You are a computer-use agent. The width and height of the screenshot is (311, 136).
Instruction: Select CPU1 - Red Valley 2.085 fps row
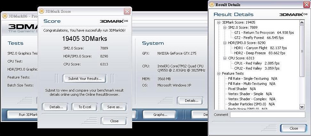pyautogui.click(x=257, y=63)
